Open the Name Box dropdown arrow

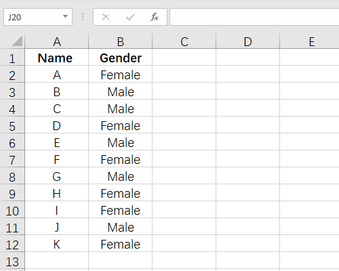tap(65, 16)
